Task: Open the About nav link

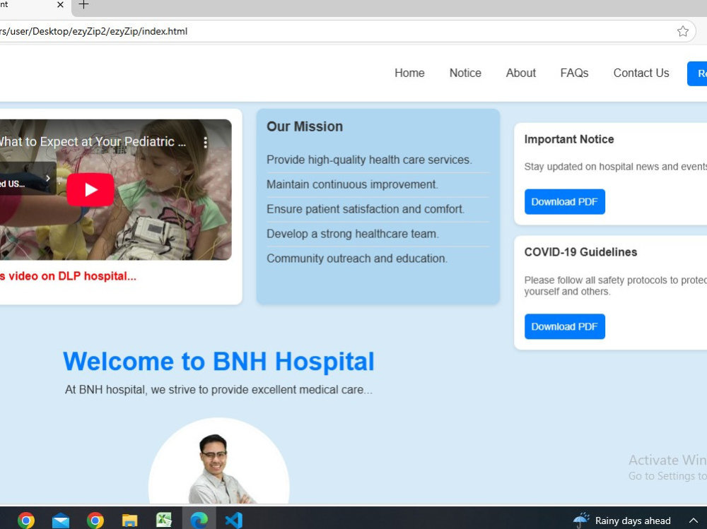Action: point(521,73)
